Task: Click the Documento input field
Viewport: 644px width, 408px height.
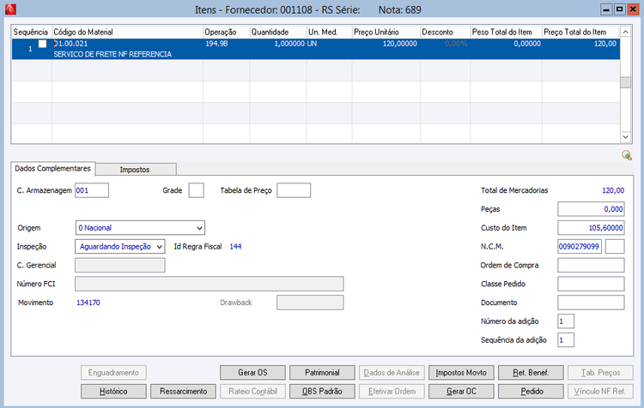Action: (591, 303)
